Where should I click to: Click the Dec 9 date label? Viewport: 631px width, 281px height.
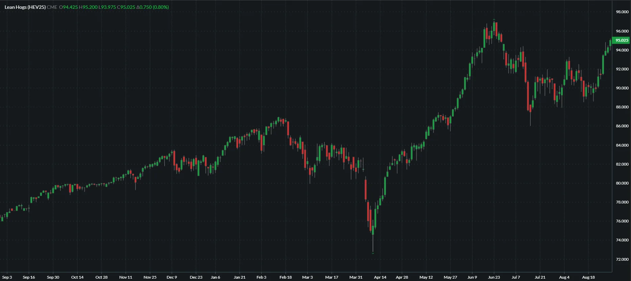click(172, 277)
